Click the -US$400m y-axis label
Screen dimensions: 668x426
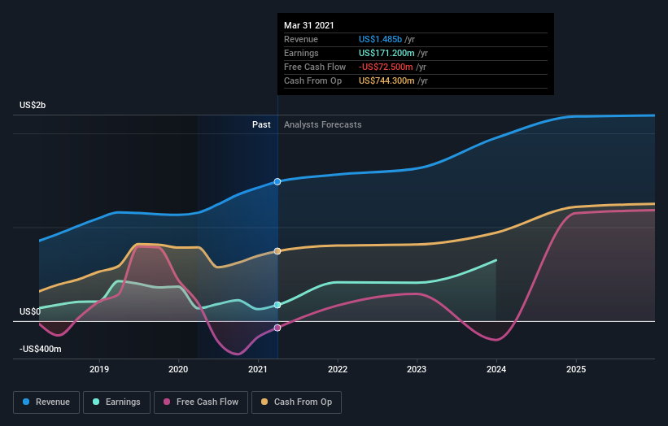point(41,349)
